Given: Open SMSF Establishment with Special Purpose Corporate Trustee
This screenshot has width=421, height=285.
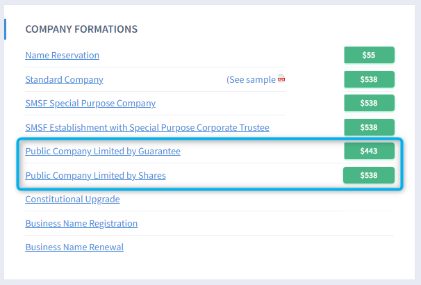Looking at the screenshot, I should 147,127.
